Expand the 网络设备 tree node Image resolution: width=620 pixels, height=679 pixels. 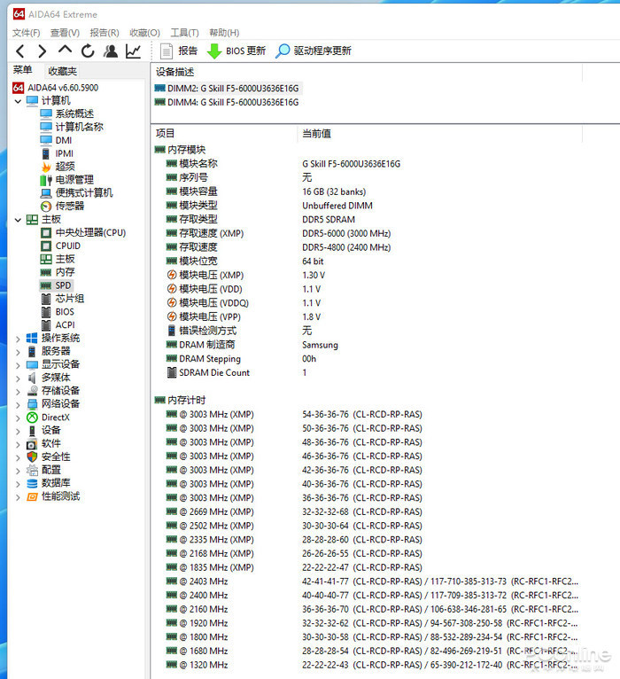(x=18, y=405)
